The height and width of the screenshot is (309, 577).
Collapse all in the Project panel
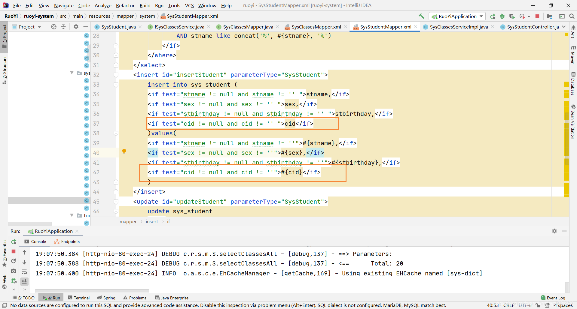[x=63, y=27]
